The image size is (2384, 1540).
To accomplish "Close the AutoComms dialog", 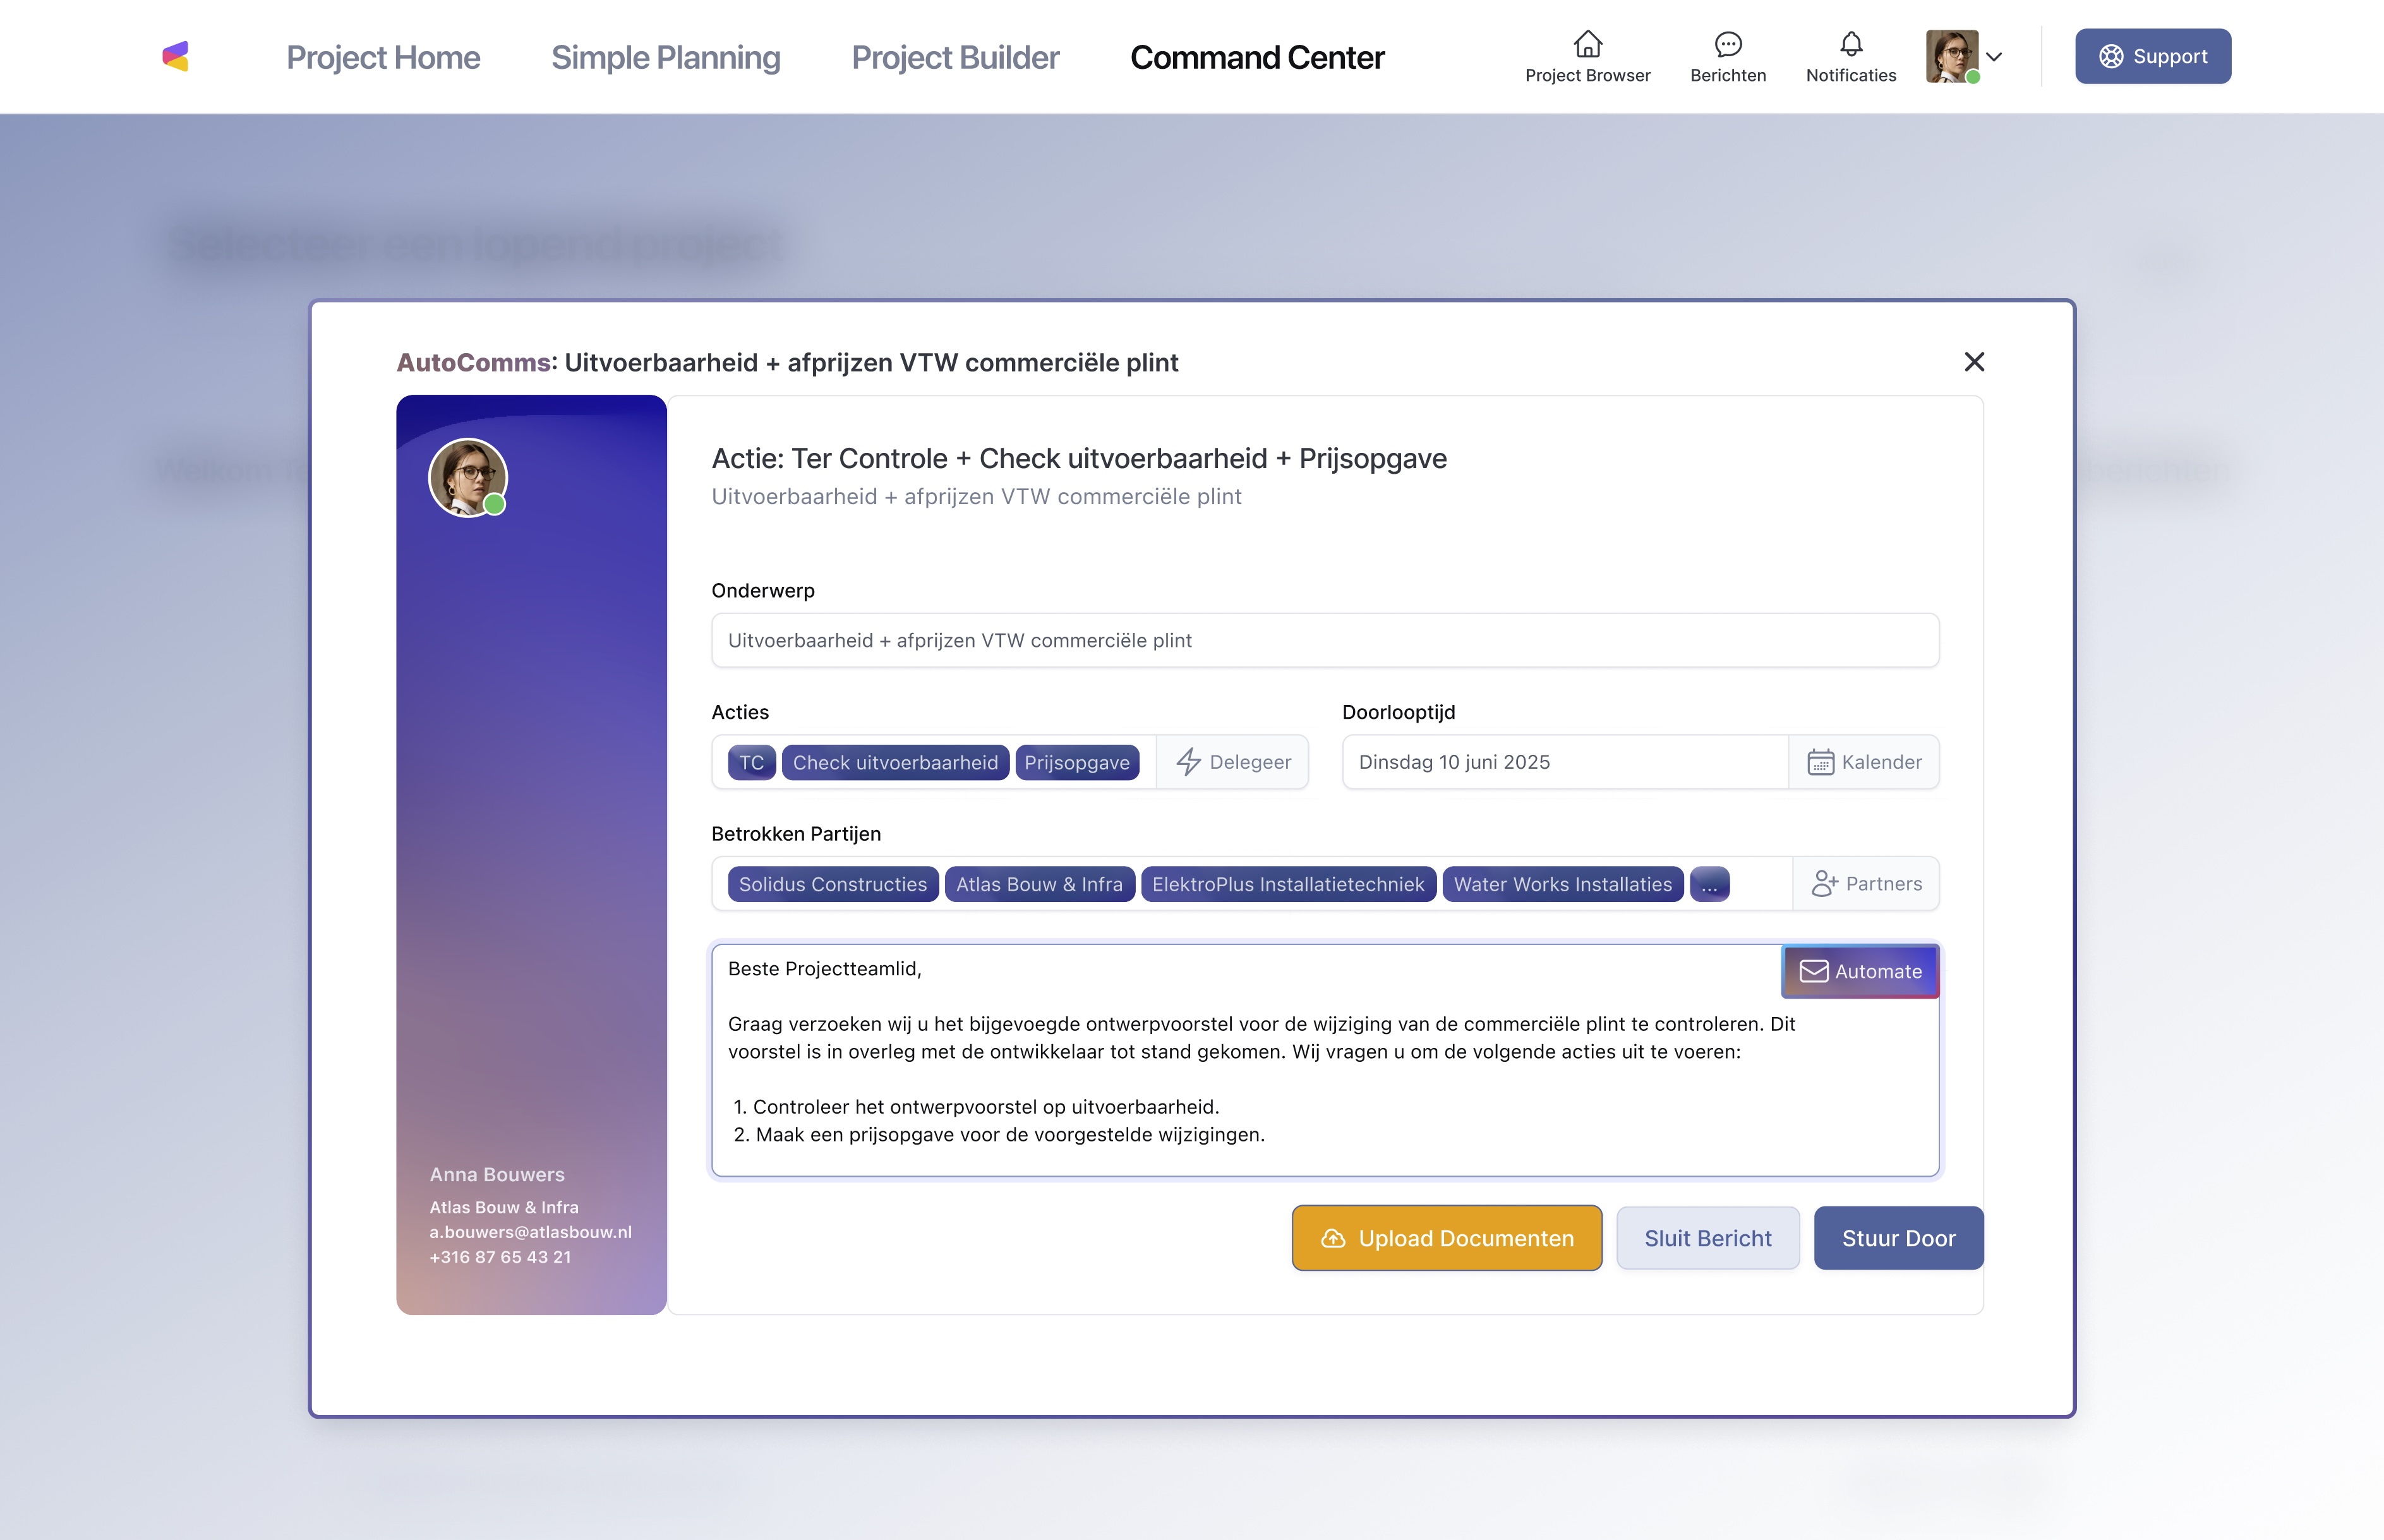I will [x=1974, y=362].
